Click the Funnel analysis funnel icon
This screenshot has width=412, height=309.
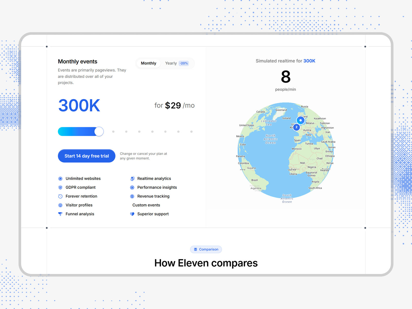pyautogui.click(x=60, y=214)
